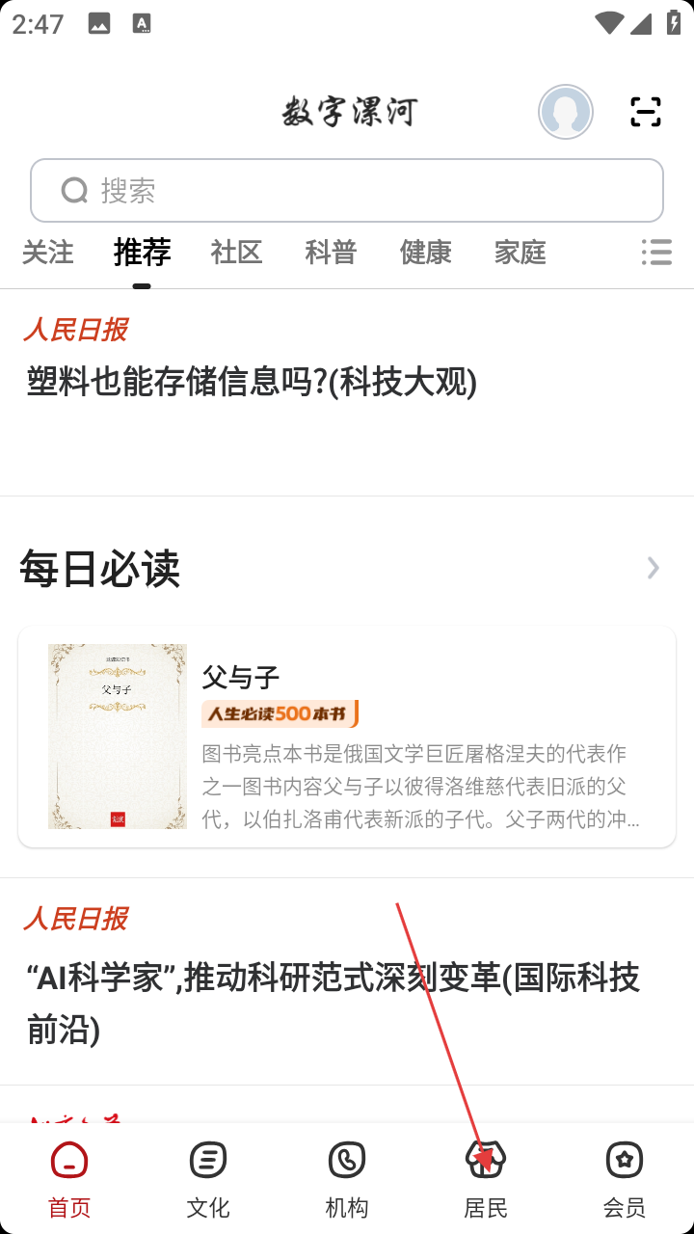The height and width of the screenshot is (1234, 694).
Task: Open the 机构 phone icon
Action: [x=347, y=1160]
